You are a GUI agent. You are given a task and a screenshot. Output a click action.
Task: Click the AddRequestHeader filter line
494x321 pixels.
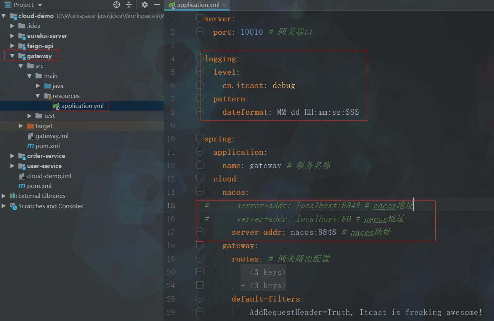[362, 312]
